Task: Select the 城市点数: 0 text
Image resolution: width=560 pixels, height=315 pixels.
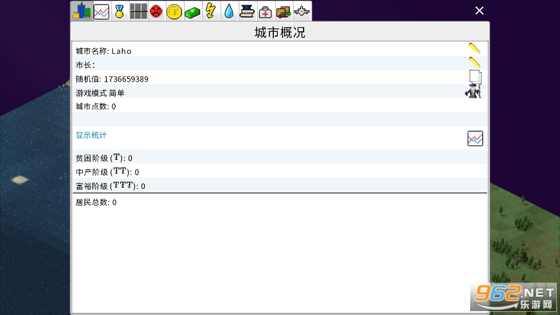Action: click(96, 107)
